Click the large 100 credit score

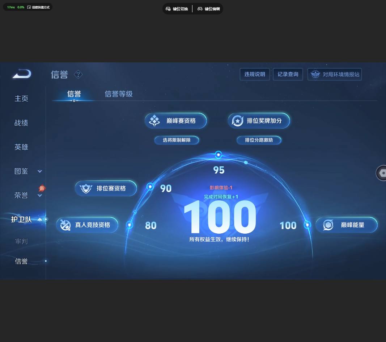(x=220, y=217)
